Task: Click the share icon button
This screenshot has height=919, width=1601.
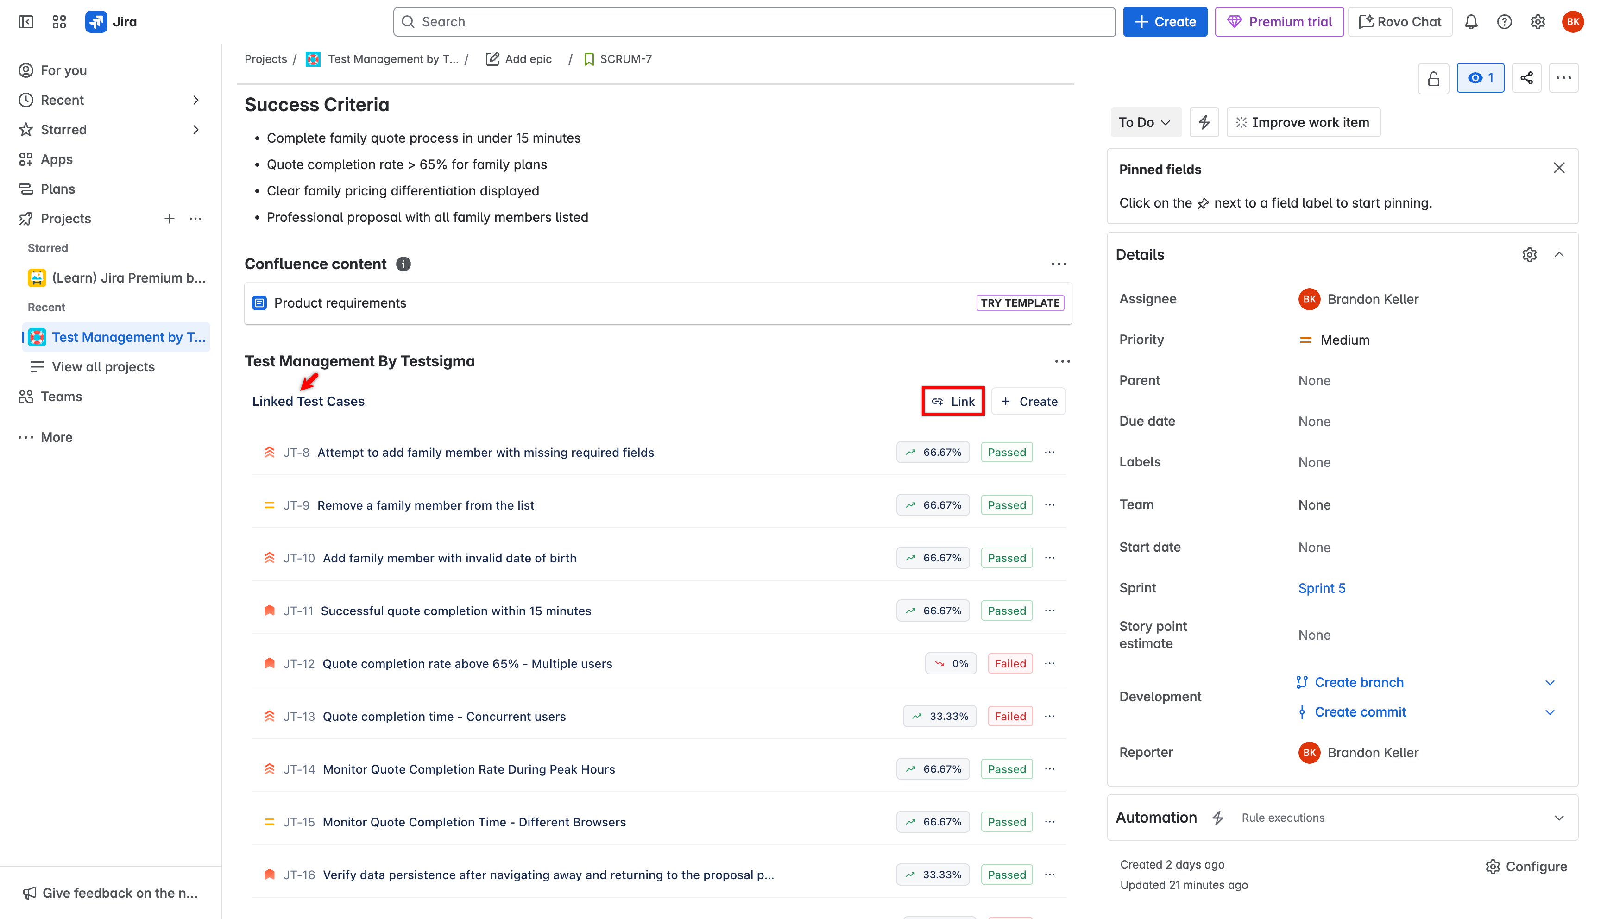Action: point(1526,78)
